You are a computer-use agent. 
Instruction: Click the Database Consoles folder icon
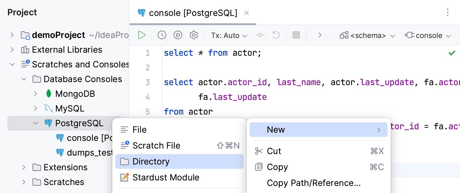[37, 79]
